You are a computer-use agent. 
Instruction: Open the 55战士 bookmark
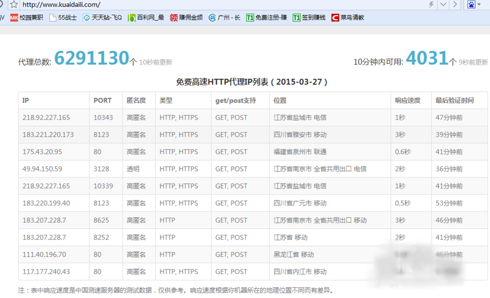tap(63, 18)
